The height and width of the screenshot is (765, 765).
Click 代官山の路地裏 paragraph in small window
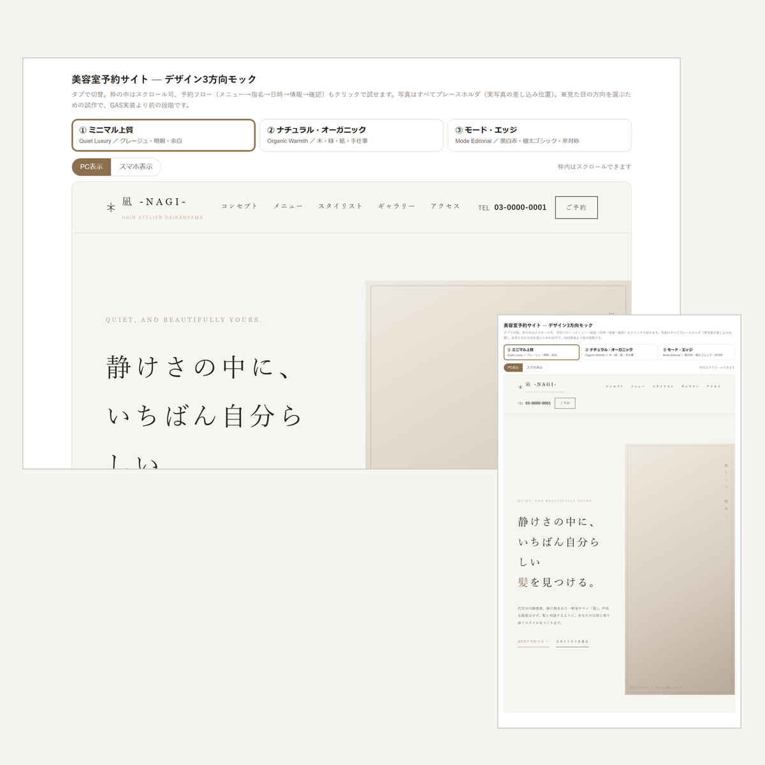click(x=564, y=615)
